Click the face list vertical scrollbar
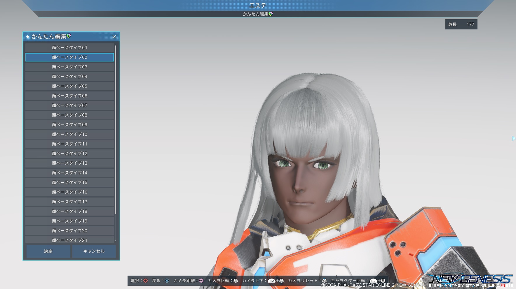This screenshot has width=516, height=289. tap(116, 130)
